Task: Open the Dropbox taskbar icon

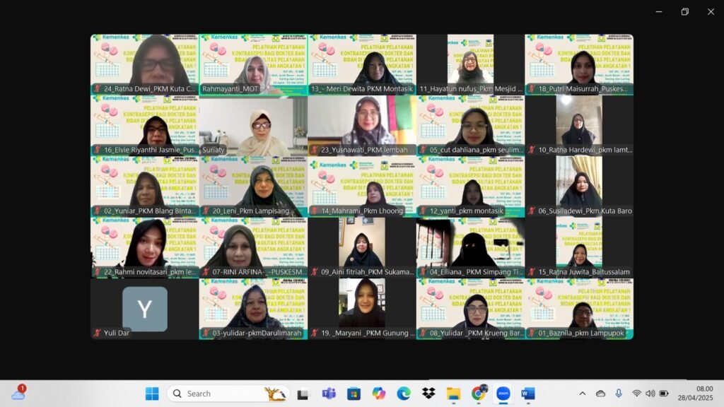Action: 428,394
